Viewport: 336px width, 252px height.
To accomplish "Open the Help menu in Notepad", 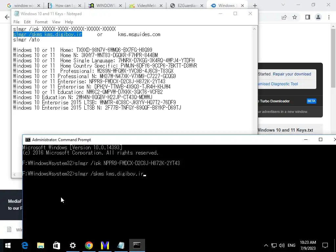I will point(69,22).
